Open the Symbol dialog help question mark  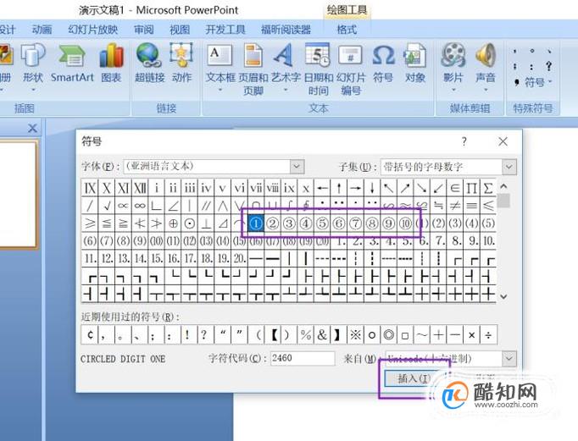[464, 141]
